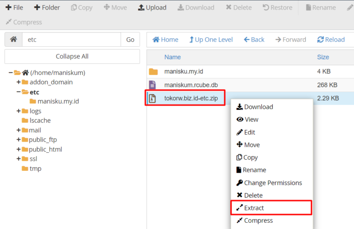Click the Restore toolbar button
This screenshot has height=229, width=354.
point(277,8)
